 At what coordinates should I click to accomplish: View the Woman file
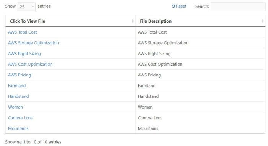click(x=15, y=107)
